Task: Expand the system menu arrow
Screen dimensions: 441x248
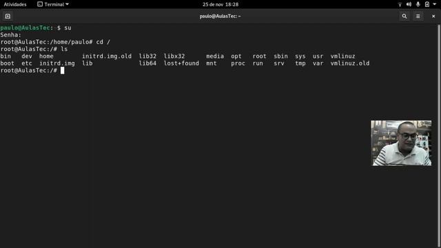Action: click(434, 4)
